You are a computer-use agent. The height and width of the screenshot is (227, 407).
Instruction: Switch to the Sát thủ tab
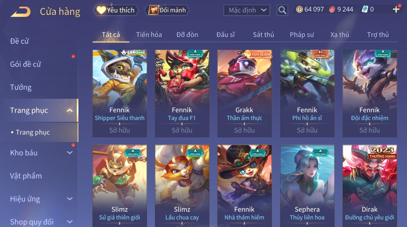pos(263,35)
